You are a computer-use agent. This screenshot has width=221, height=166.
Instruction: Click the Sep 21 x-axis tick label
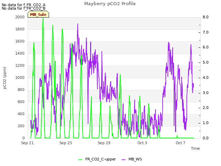click(27, 143)
